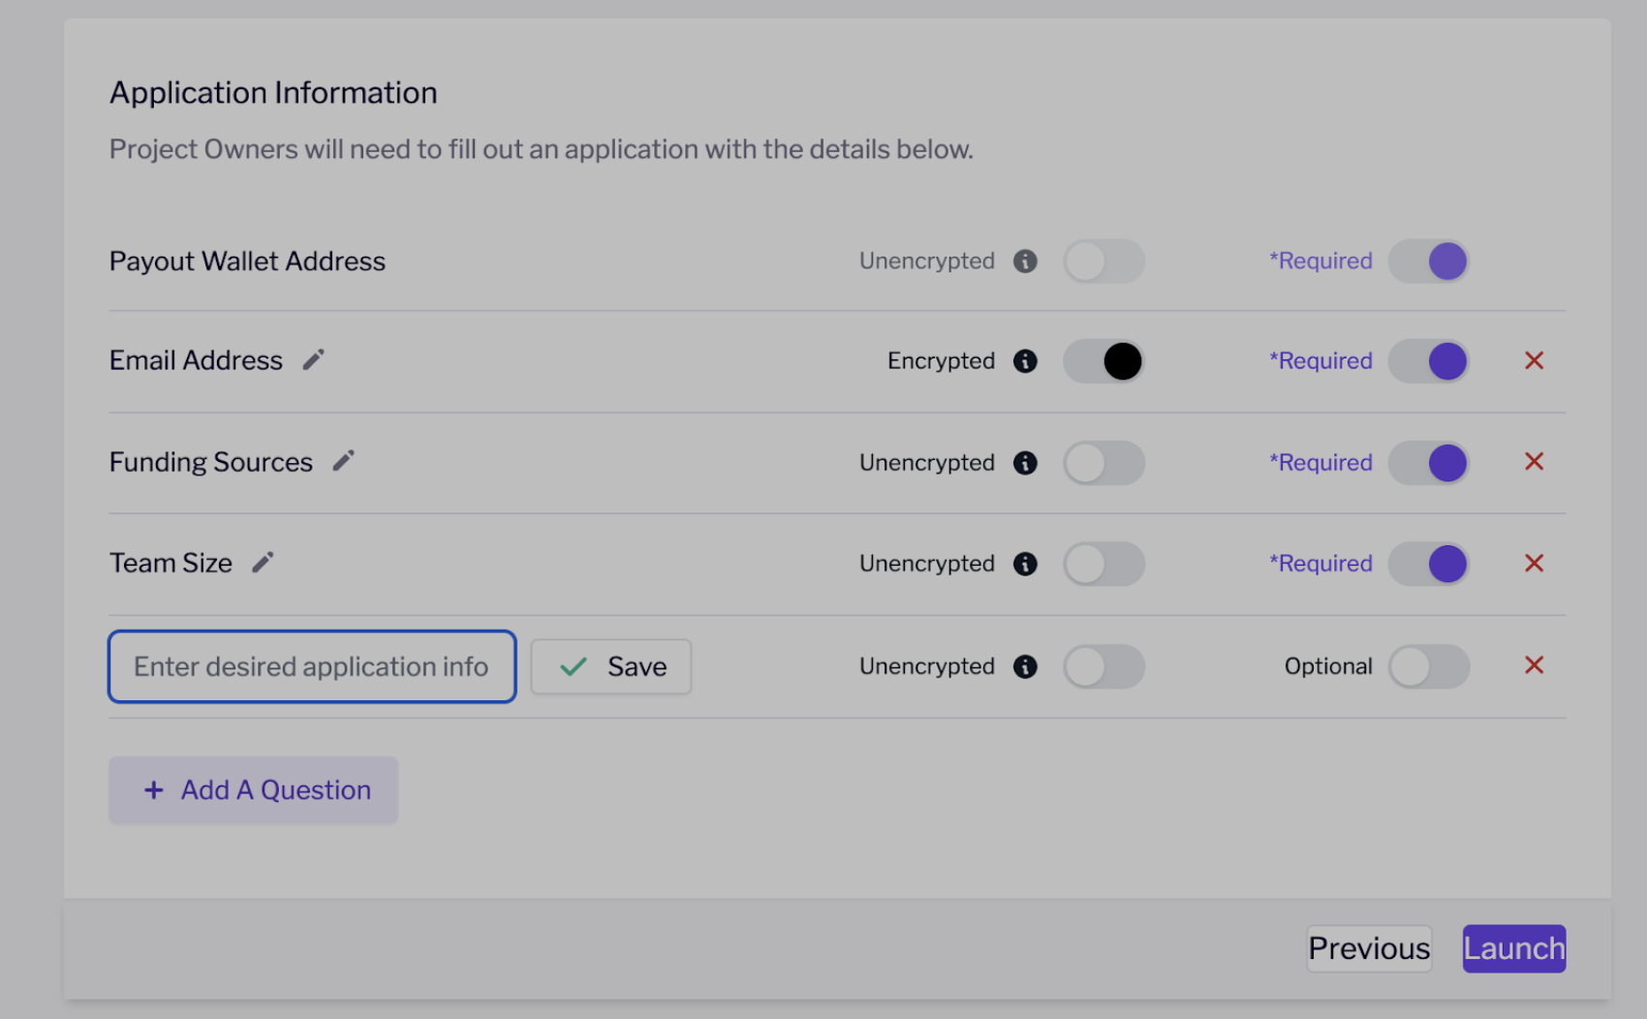This screenshot has height=1019, width=1647.
Task: Enable encryption toggle for Team Size
Action: (x=1103, y=564)
